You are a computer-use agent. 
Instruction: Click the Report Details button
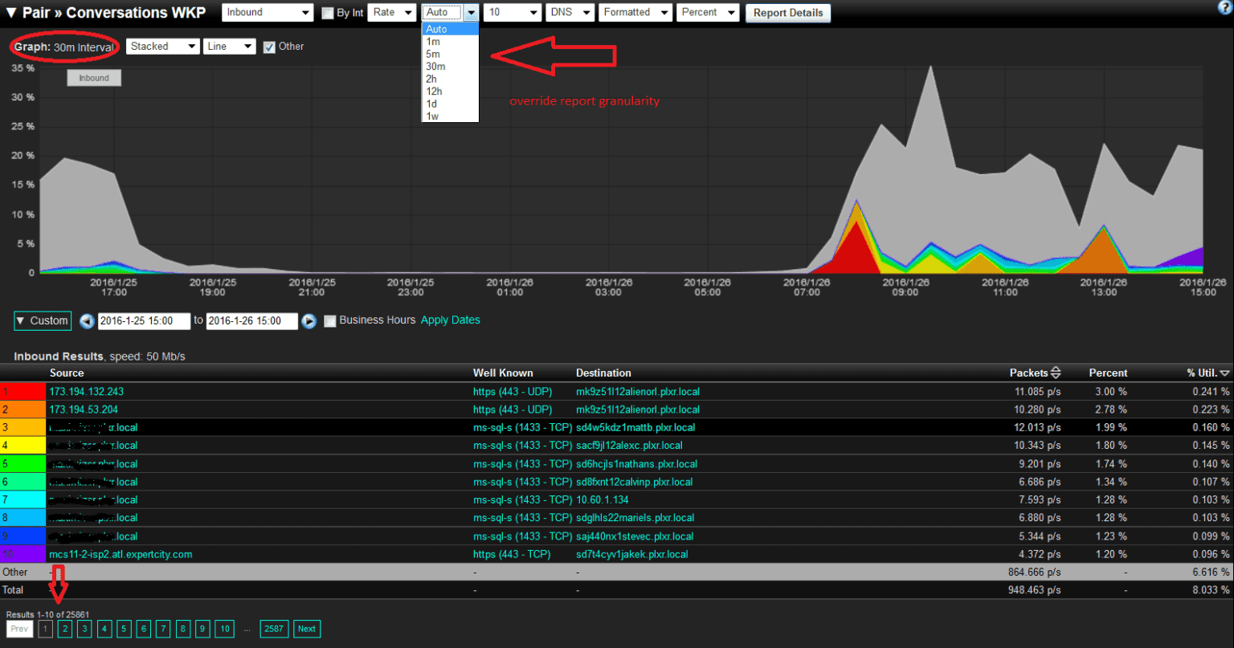(787, 12)
